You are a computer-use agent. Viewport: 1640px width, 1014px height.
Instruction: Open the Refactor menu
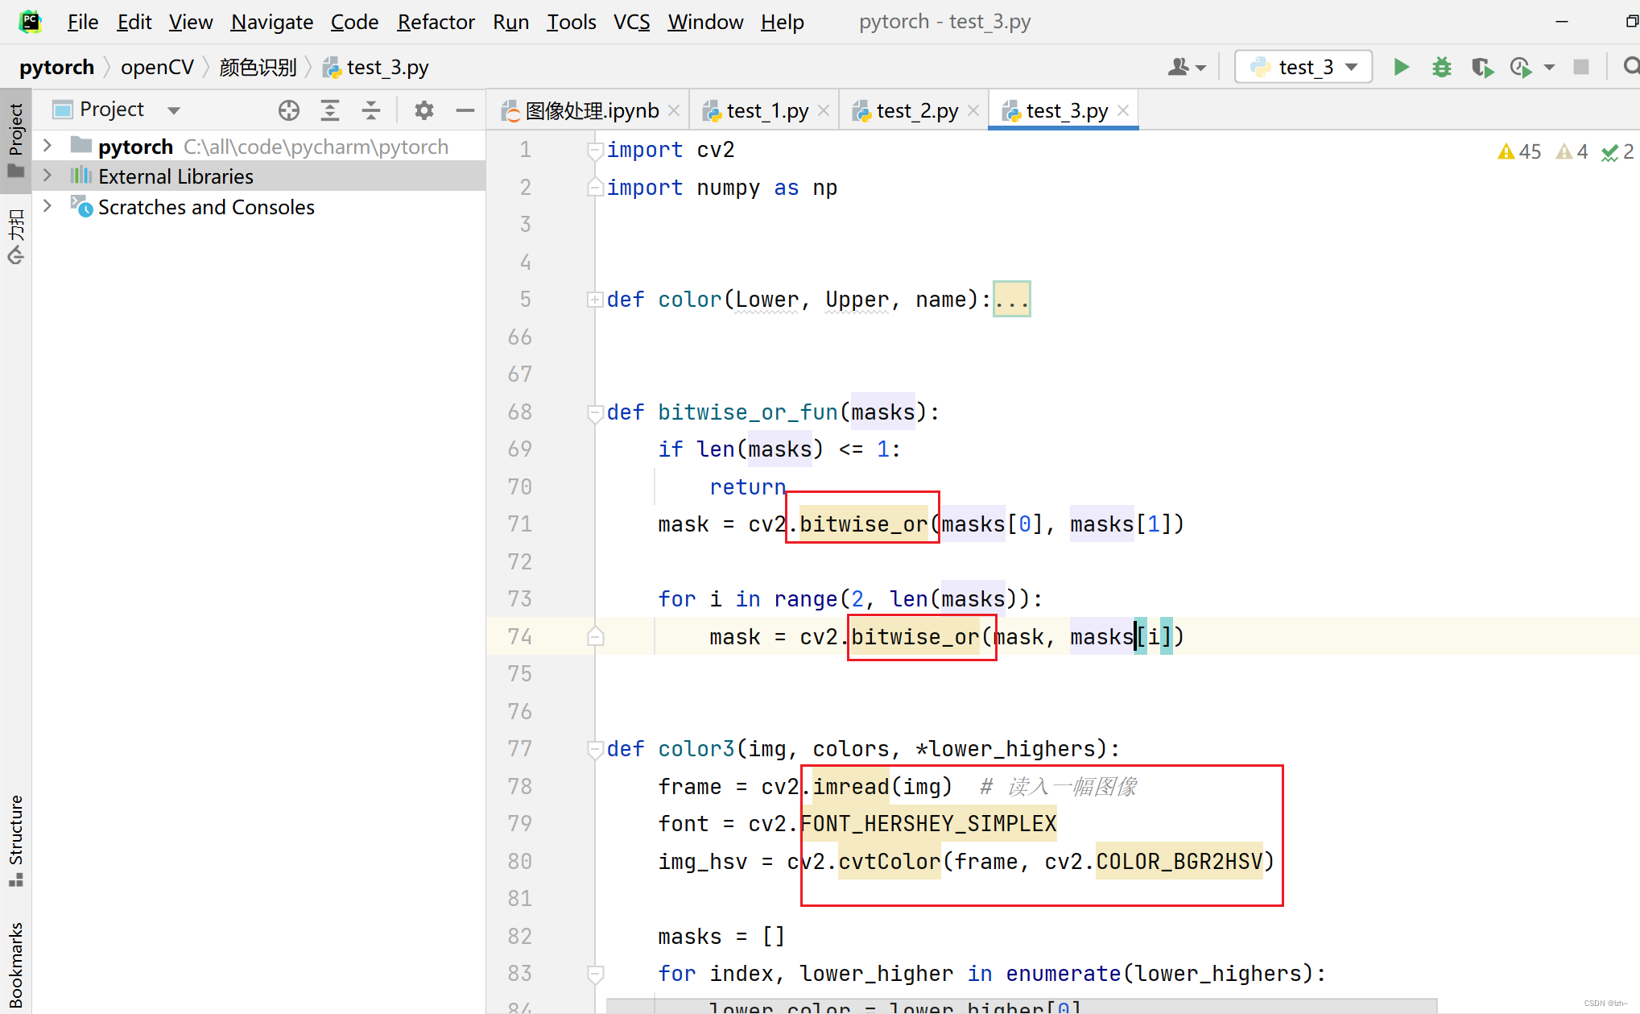click(433, 21)
